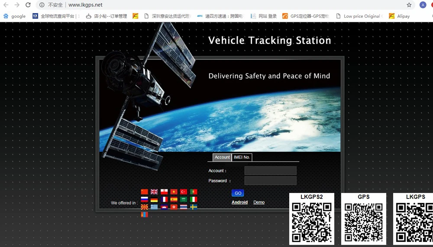Select the Saudi Arabia flag language
The width and height of the screenshot is (433, 247).
[184, 199]
